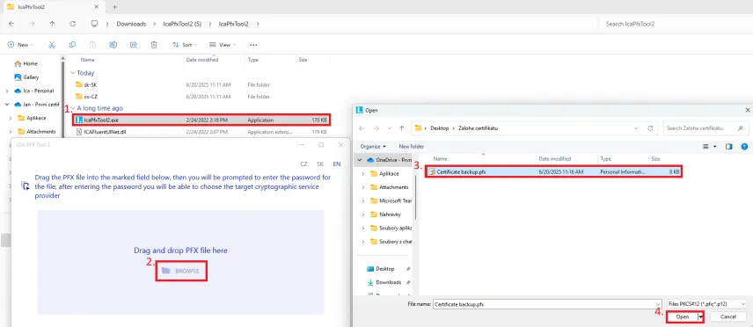Open Help in the Open dialog

click(744, 147)
